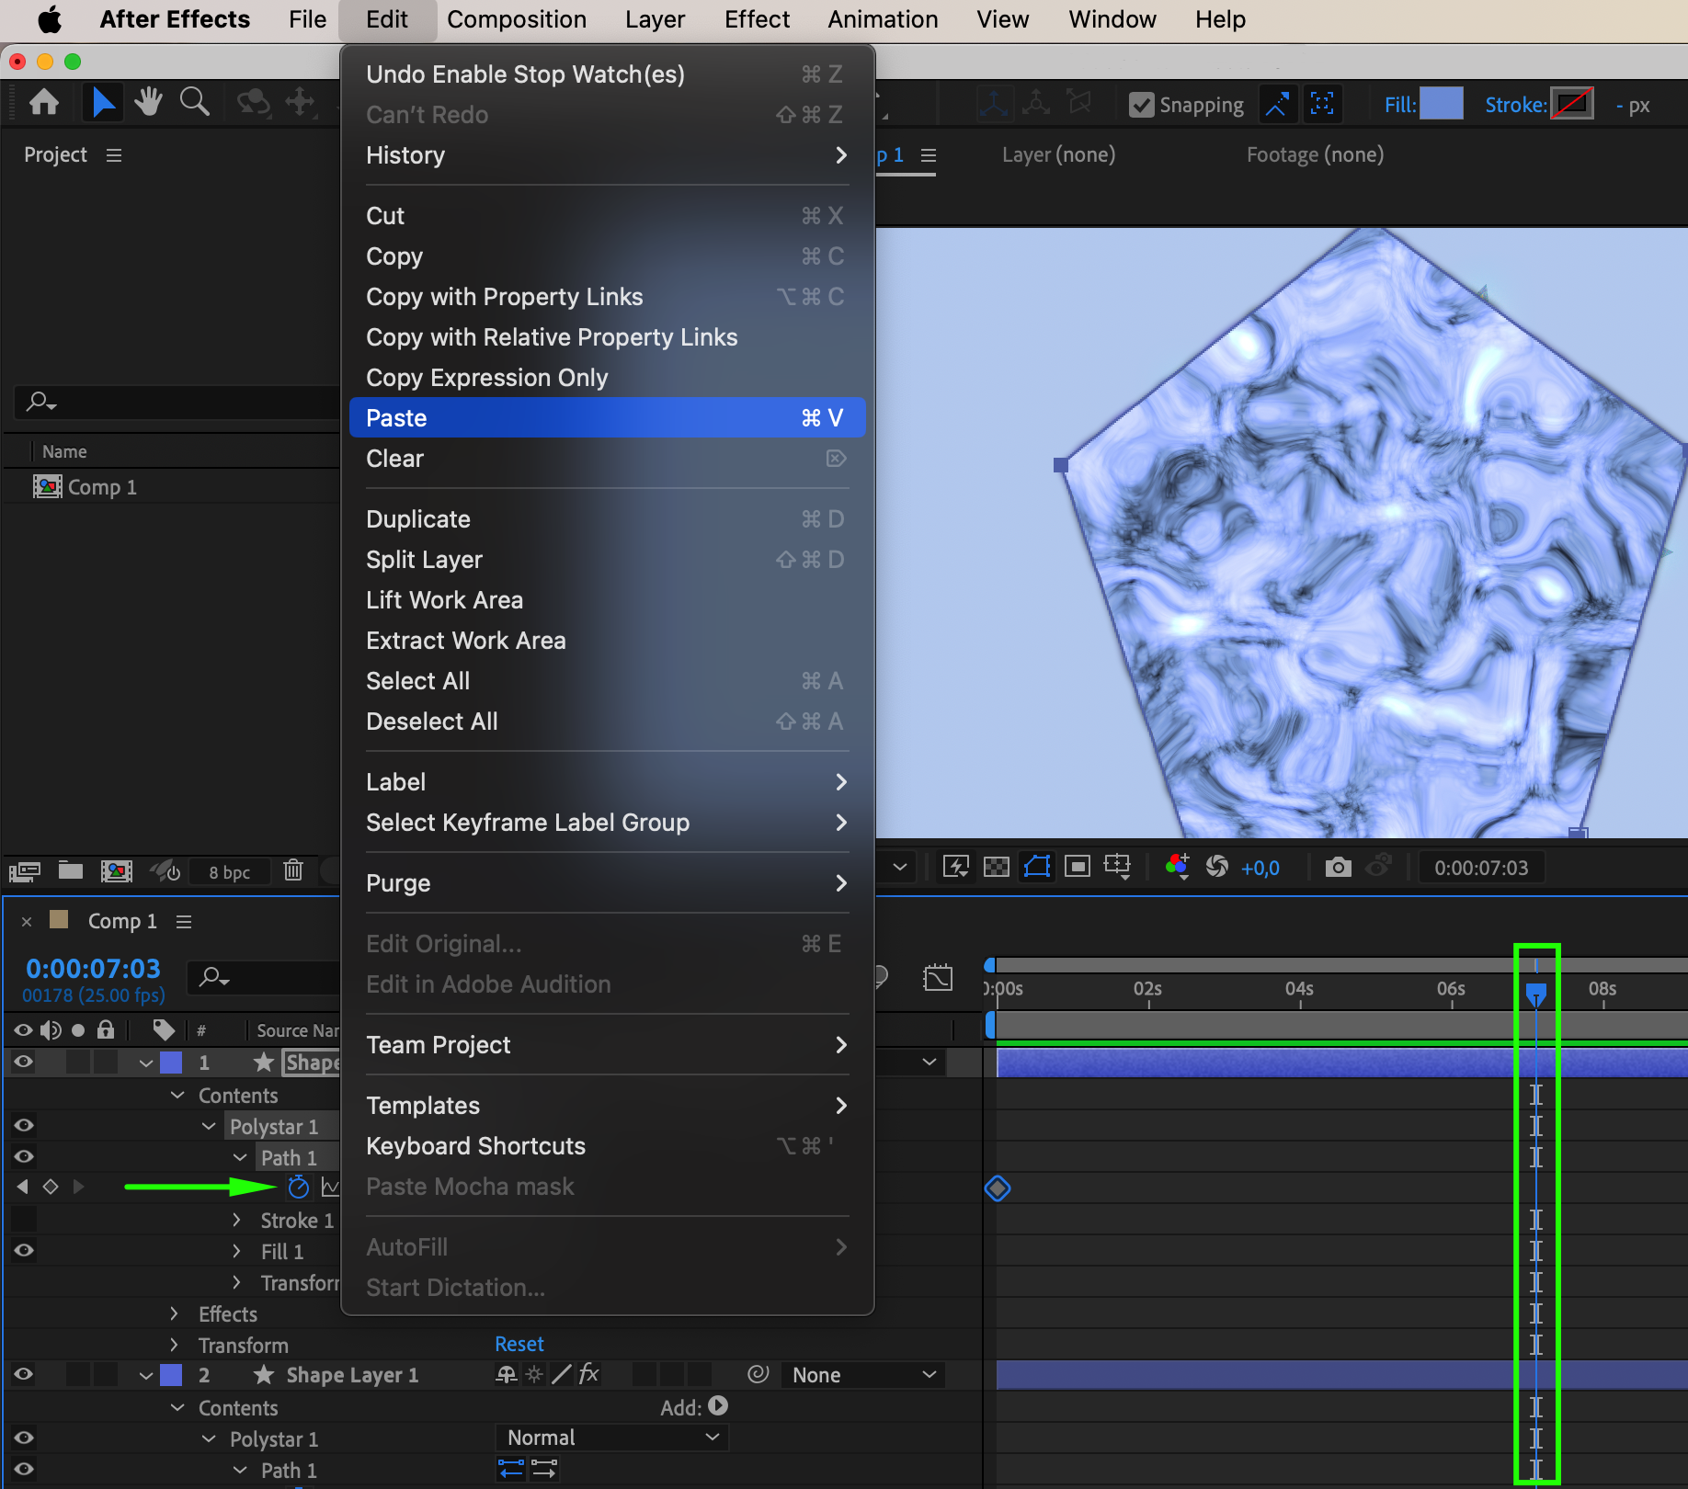
Task: Click the Reset link for Transform
Action: [x=519, y=1344]
